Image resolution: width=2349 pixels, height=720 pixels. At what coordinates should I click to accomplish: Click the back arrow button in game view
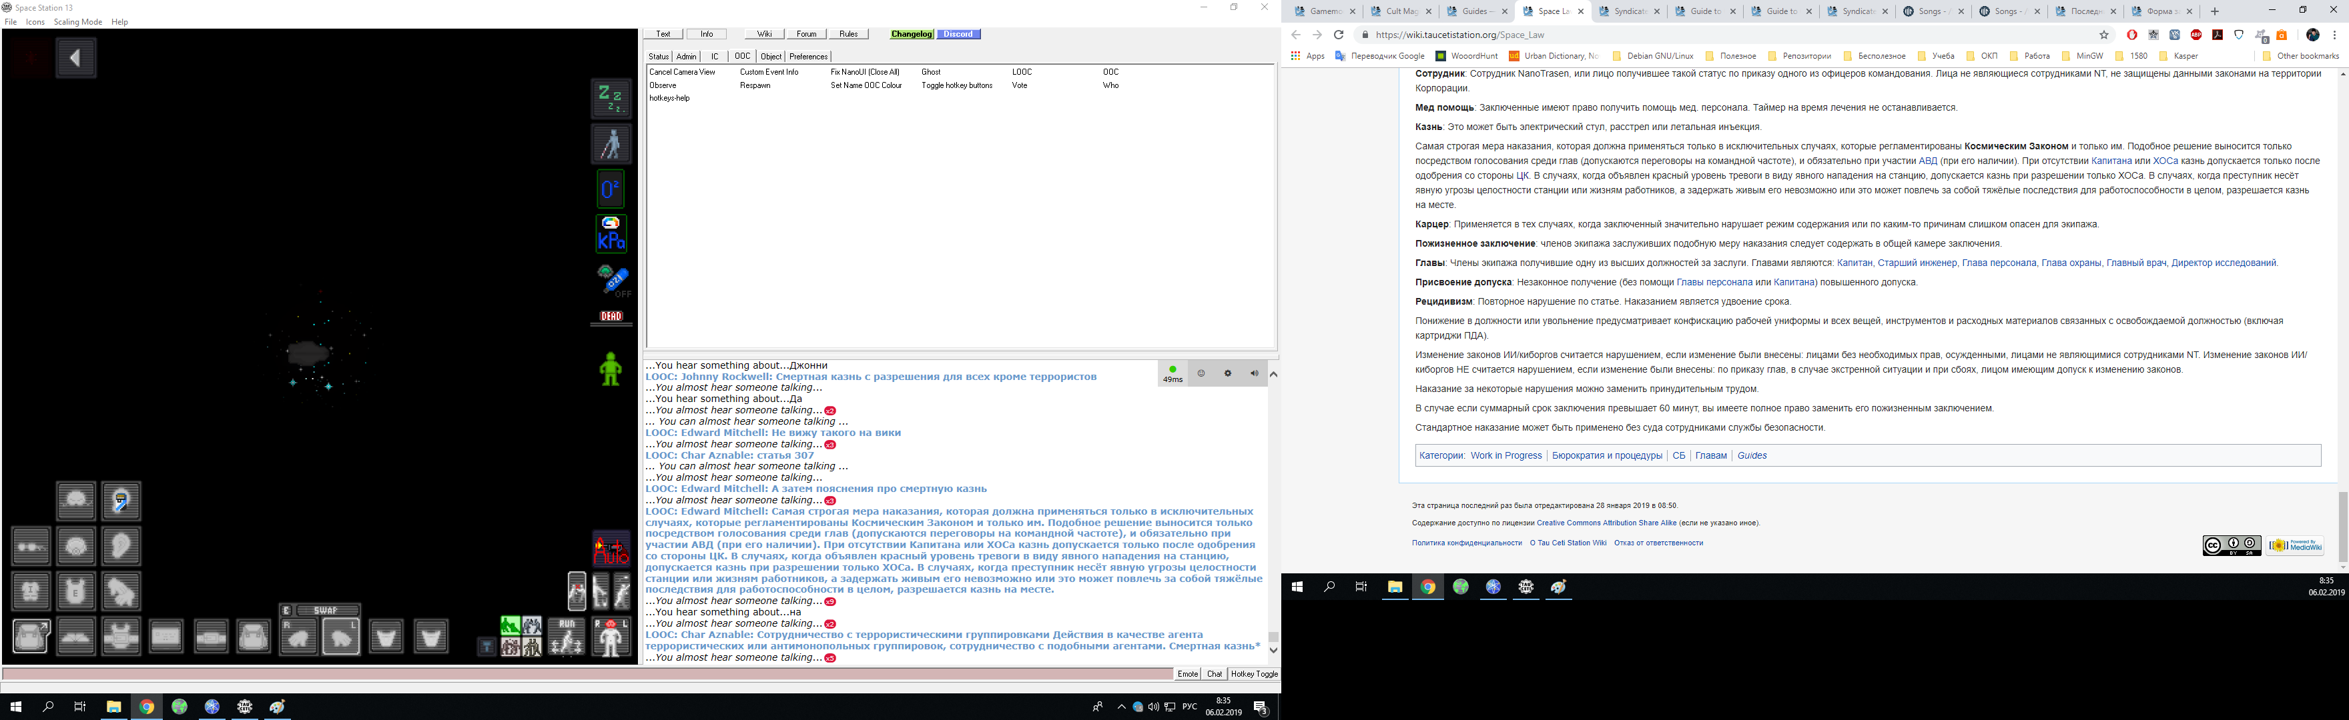75,58
